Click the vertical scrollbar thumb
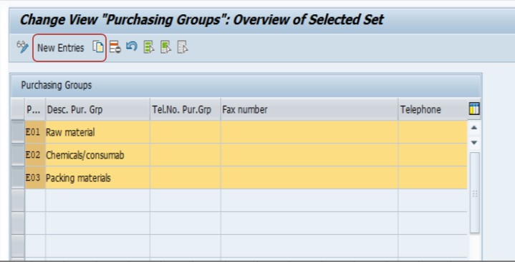The height and width of the screenshot is (262, 515). click(475, 193)
